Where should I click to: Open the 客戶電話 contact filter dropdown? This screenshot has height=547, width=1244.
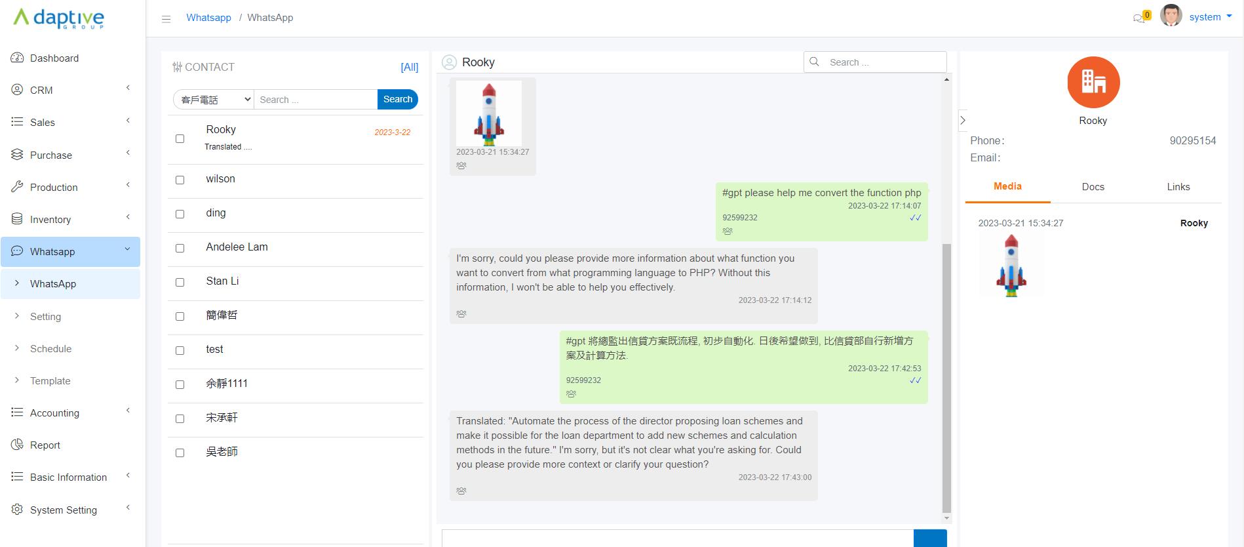(x=214, y=100)
